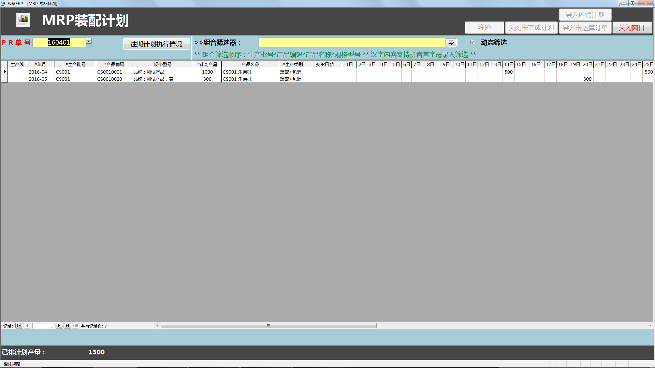Click the 500 value under 14日
Screen dimensions: 655x368
tap(508, 72)
